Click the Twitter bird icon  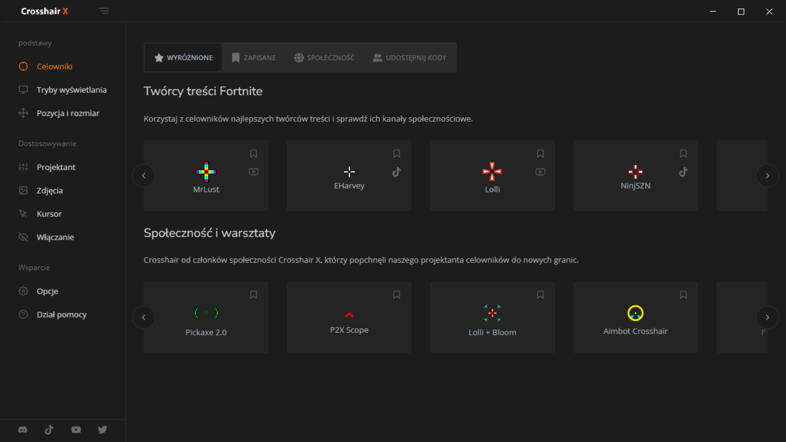pos(102,430)
